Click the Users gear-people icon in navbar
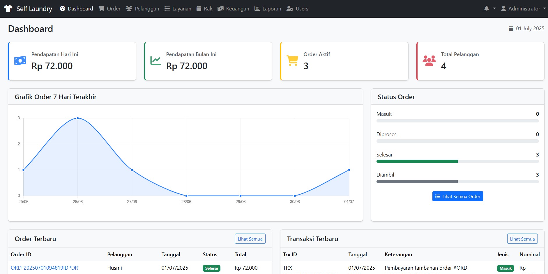 [x=290, y=9]
